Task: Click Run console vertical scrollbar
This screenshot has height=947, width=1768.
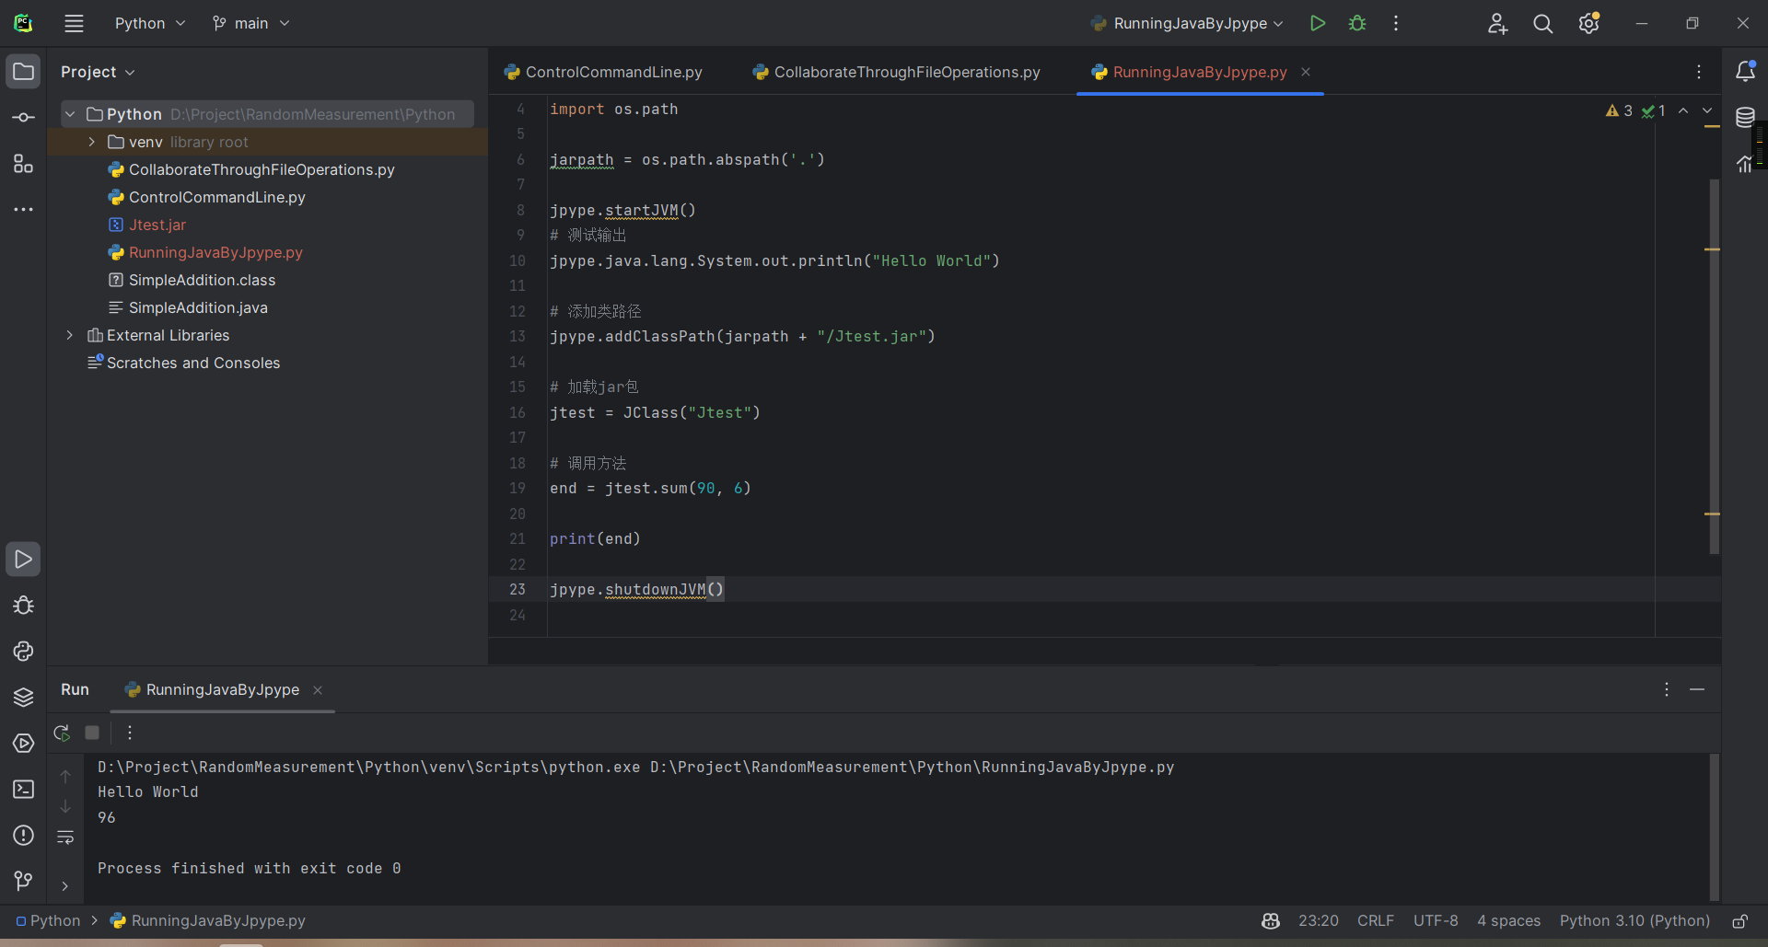Action: pyautogui.click(x=1714, y=826)
